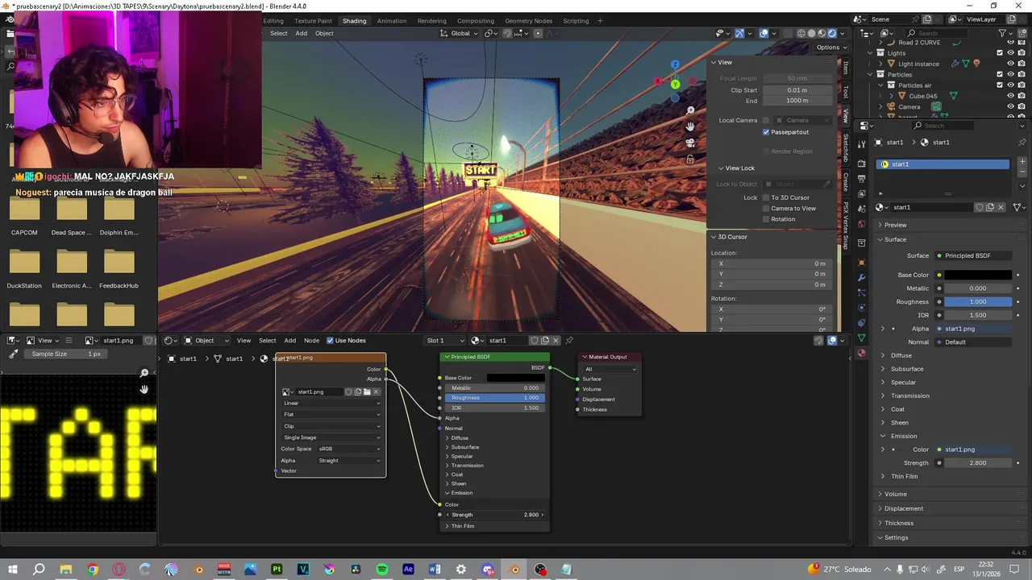Enable the lock Rotation checkbox
Viewport: 1032px width, 580px height.
point(766,219)
